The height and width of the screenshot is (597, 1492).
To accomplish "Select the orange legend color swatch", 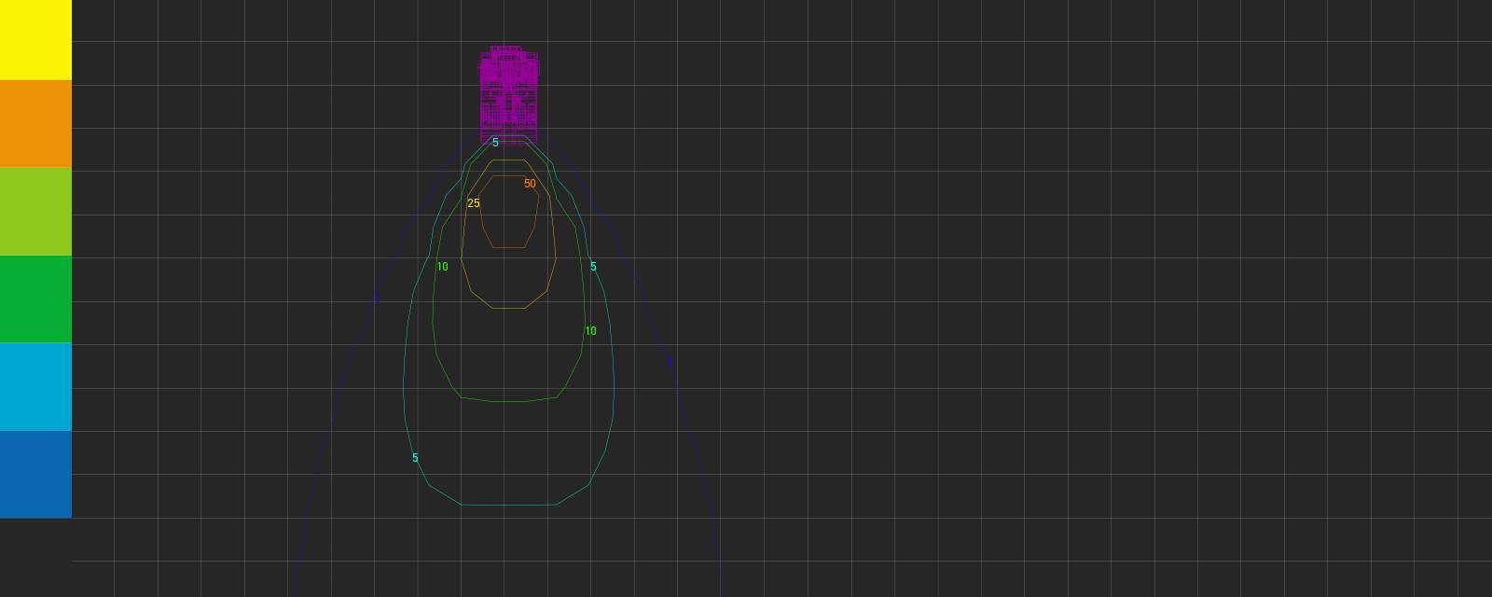I will coord(35,124).
